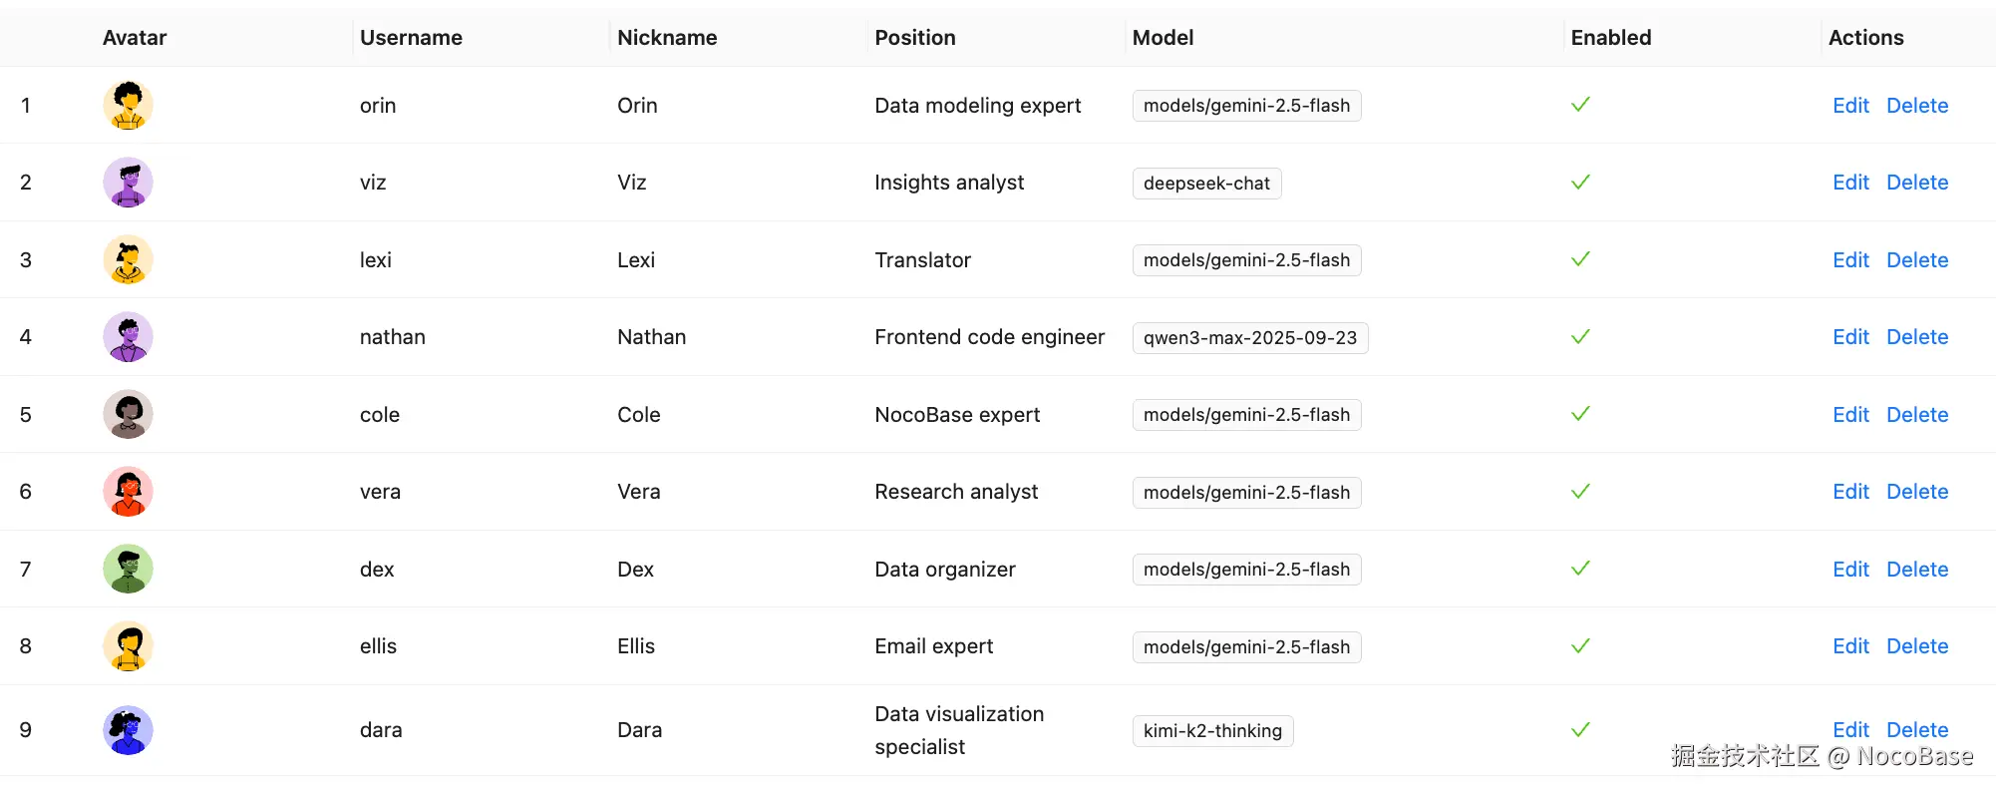Image resolution: width=1996 pixels, height=792 pixels.
Task: Open Nathan's avatar icon
Action: tap(128, 337)
